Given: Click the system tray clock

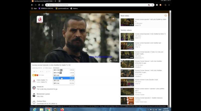Looking at the screenshot, I should tap(166, 110).
